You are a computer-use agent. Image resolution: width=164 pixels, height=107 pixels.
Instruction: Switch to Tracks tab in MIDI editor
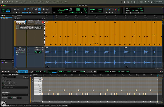4,74
